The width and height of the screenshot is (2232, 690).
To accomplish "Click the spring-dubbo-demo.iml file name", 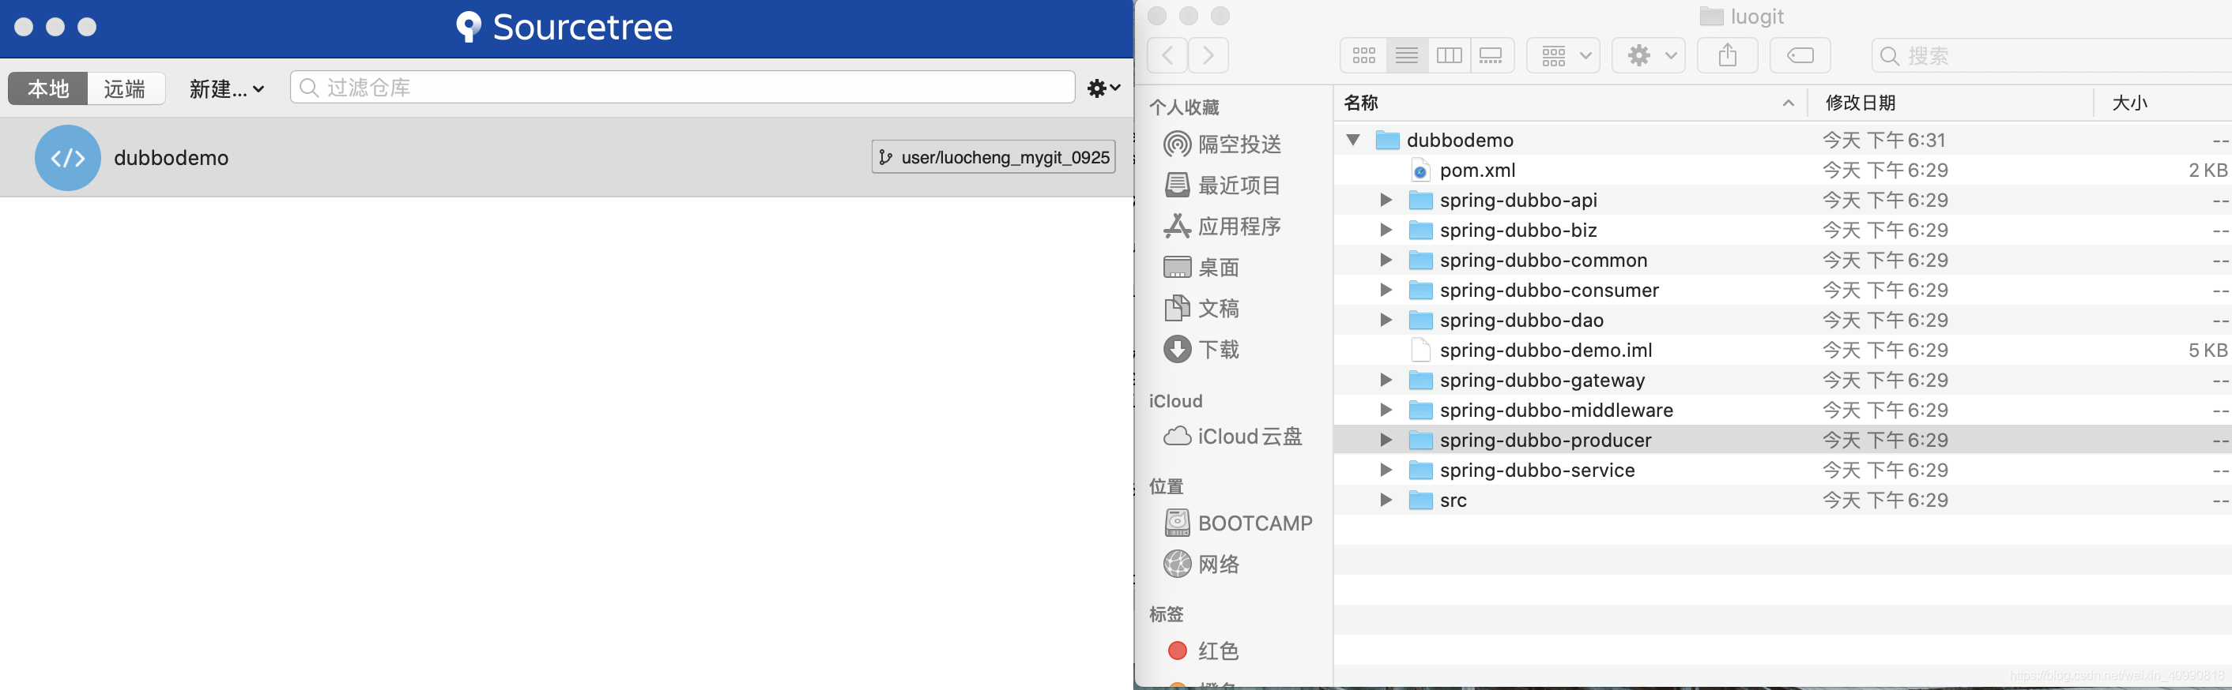I will [x=1546, y=350].
